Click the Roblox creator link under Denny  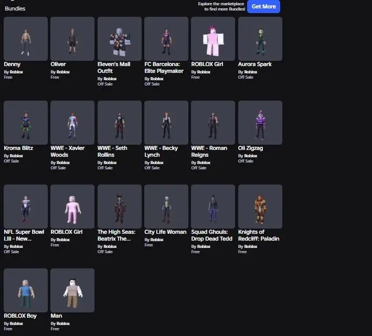[x=16, y=72]
